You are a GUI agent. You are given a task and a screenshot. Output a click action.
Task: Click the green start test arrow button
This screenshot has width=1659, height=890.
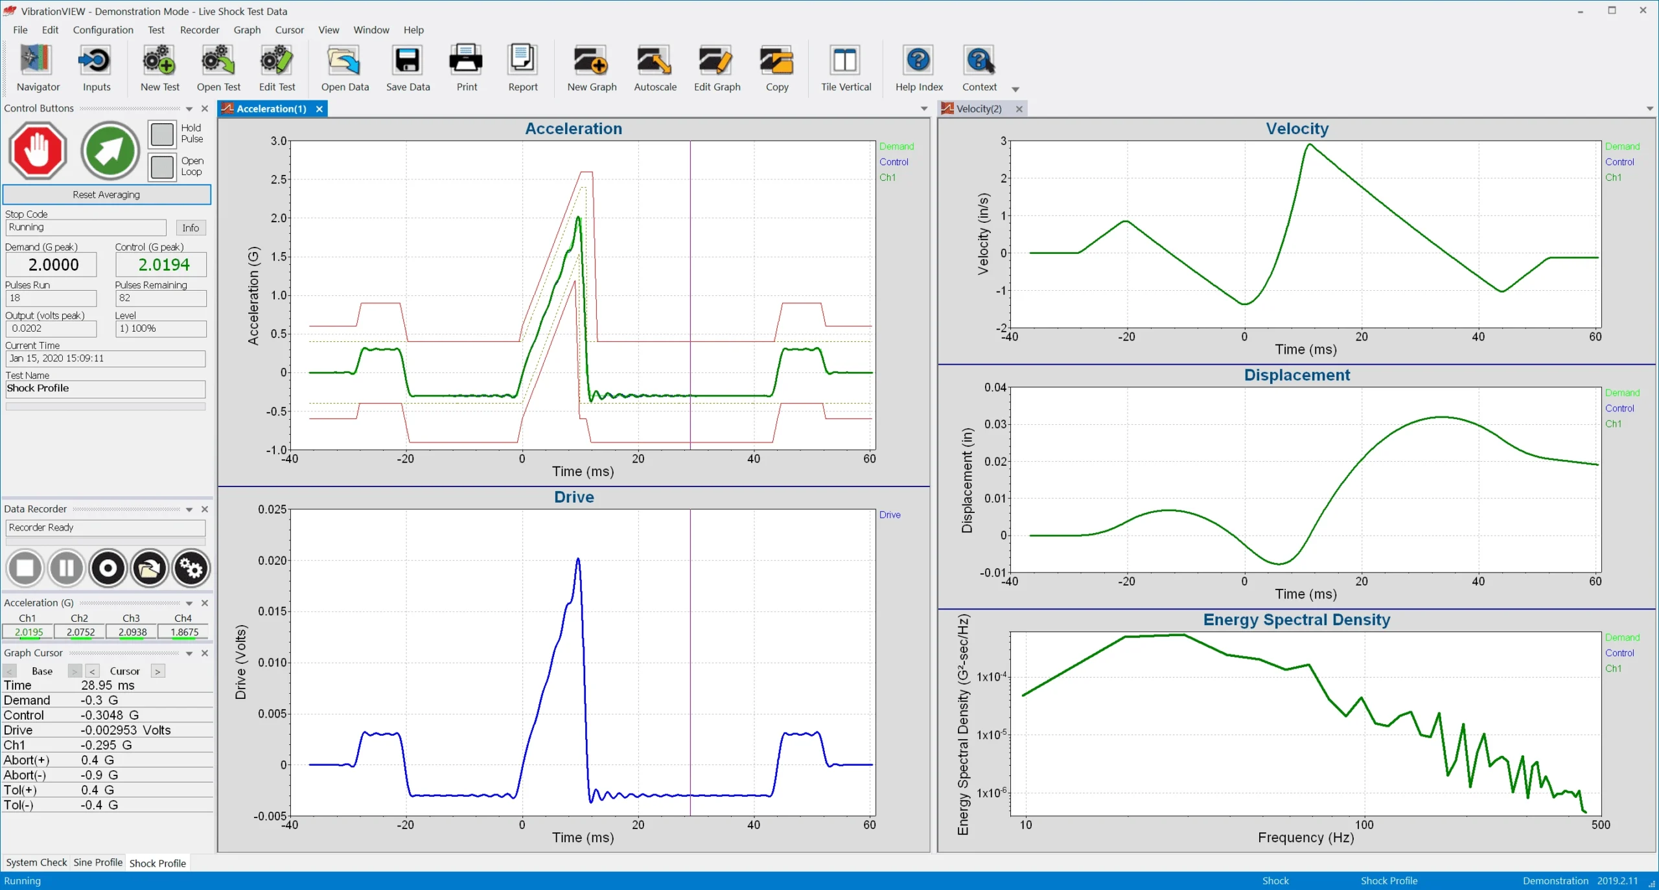click(x=110, y=150)
